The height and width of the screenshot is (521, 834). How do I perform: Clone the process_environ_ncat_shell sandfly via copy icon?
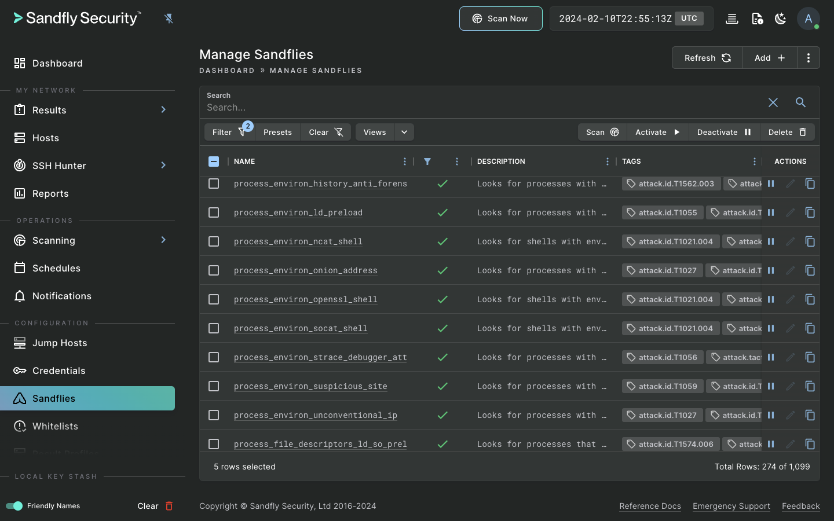[810, 241]
